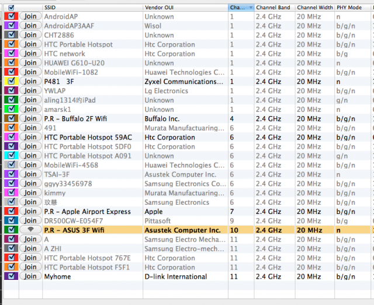
Task: Click channel 4 cell for Buffalo 2F Wifi
Action: tap(232, 119)
